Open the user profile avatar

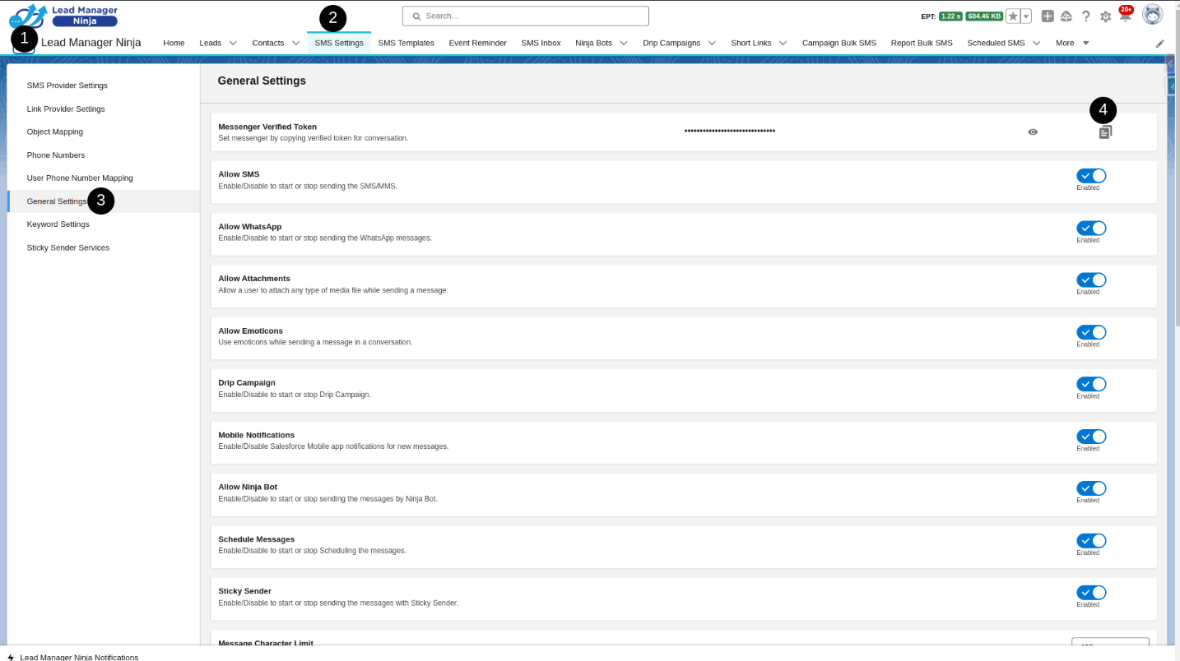tap(1153, 15)
